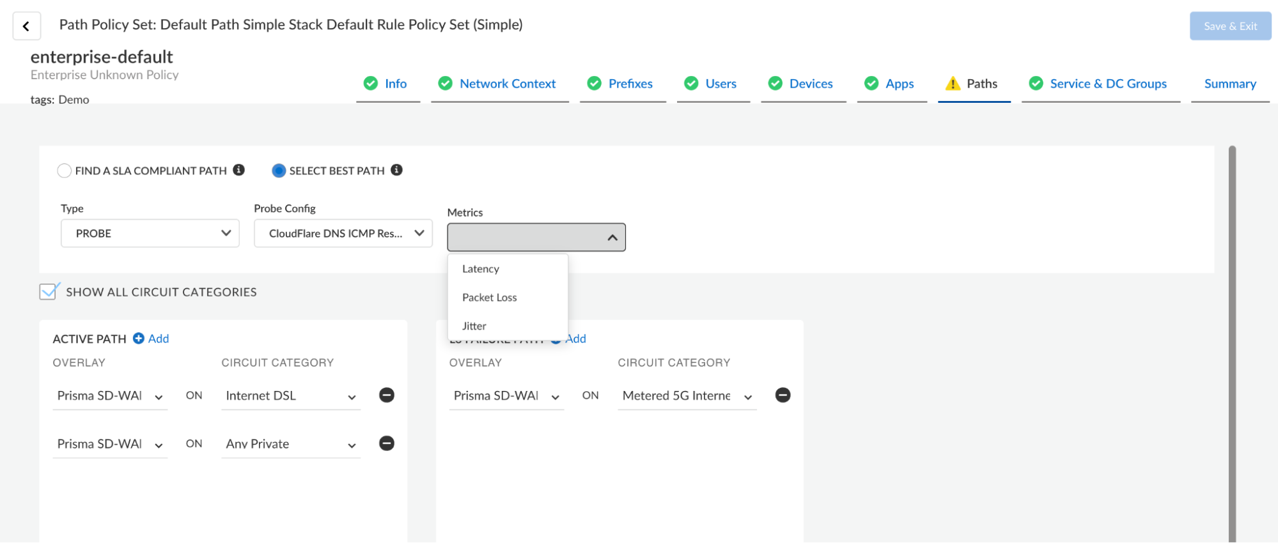Viewport: 1278px width, 543px height.
Task: Click info icon beside Find a SLA Compliant Path
Action: pyautogui.click(x=238, y=170)
